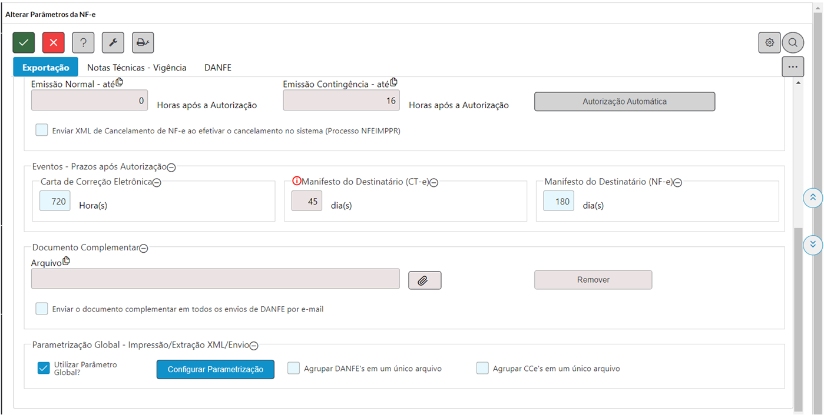Switch to Notas Técnicas - Vigência tab
The height and width of the screenshot is (415, 824).
click(x=137, y=68)
